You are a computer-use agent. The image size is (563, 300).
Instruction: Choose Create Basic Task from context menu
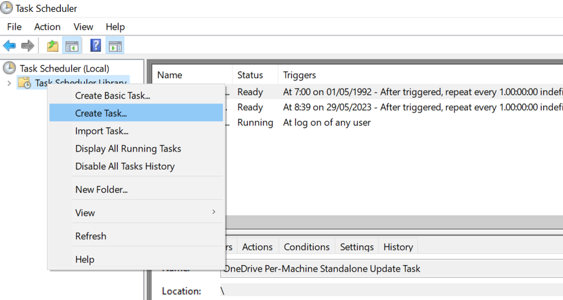tap(113, 96)
